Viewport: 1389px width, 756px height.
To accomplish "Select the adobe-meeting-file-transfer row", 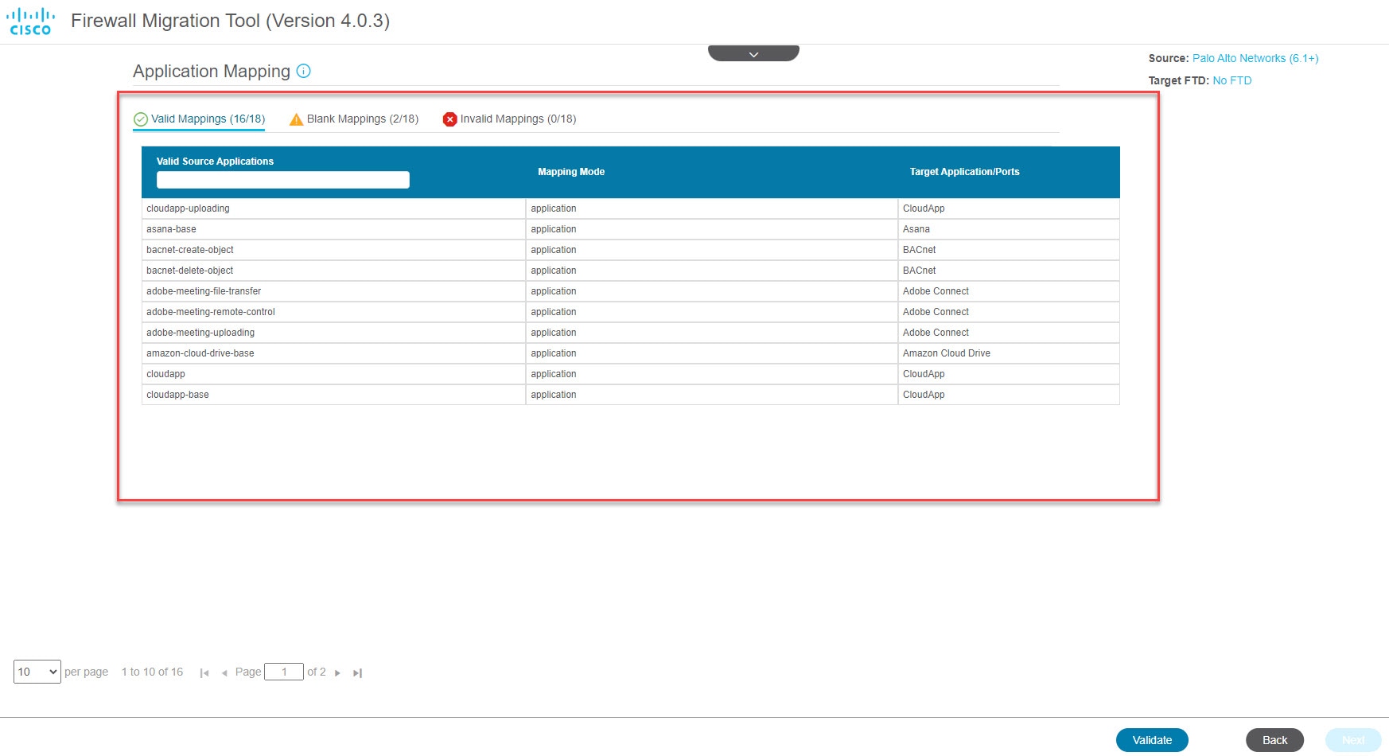I will (x=630, y=291).
